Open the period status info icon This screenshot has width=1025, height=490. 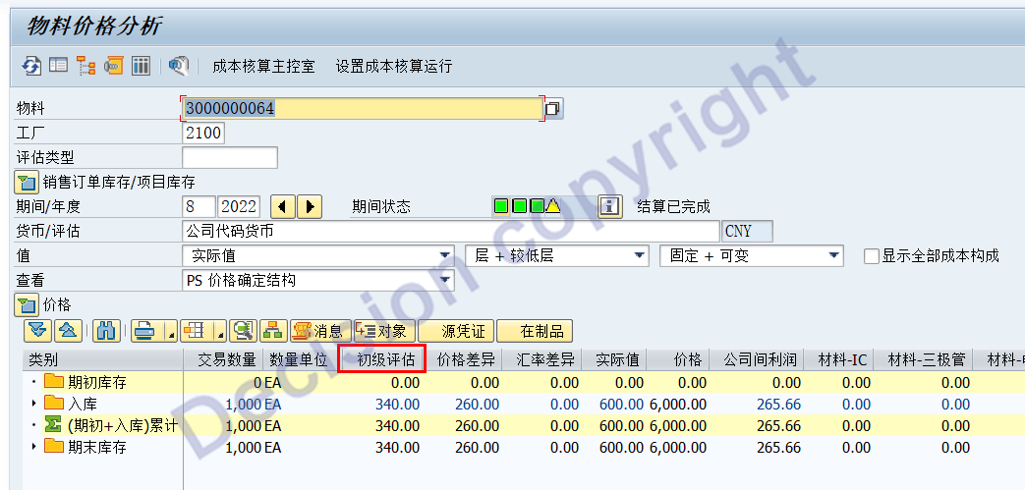coord(610,206)
